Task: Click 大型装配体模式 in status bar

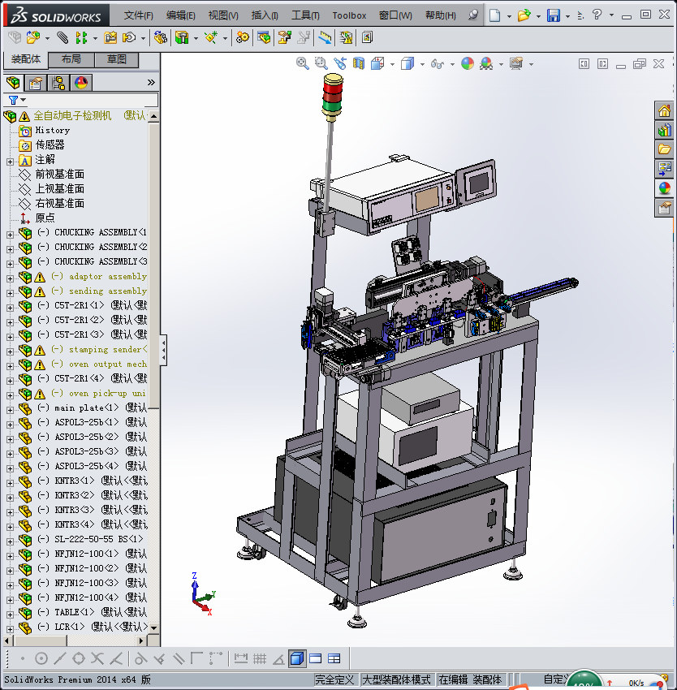Action: click(395, 679)
